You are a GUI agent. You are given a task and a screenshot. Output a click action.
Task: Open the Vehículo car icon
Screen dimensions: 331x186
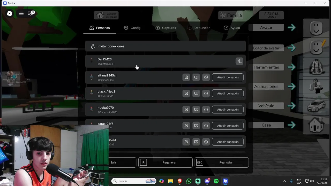point(317,105)
